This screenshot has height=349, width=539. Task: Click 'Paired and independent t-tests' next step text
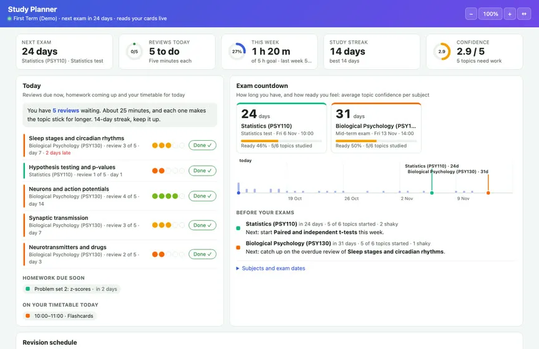click(x=315, y=232)
